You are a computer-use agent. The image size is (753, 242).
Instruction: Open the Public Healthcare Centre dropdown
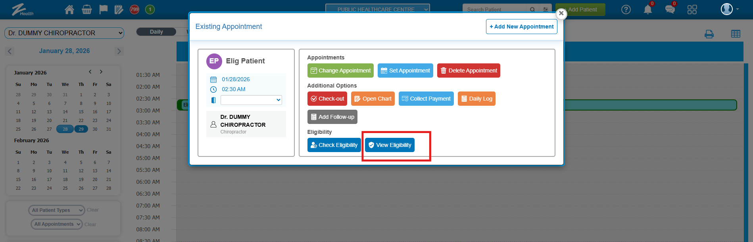(377, 10)
